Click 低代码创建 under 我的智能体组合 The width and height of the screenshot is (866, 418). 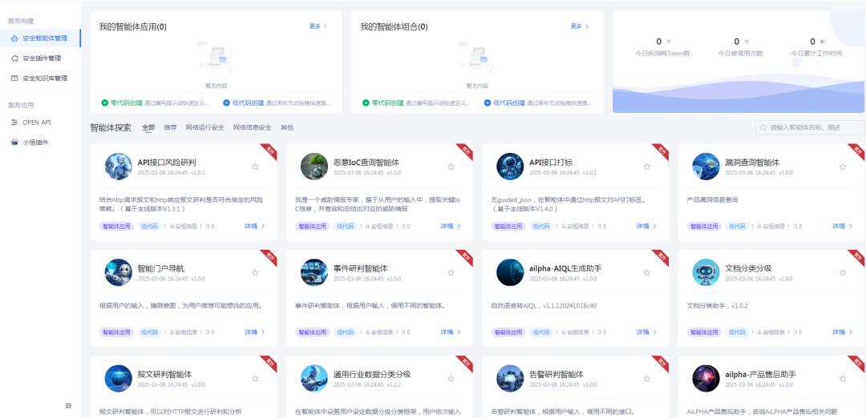505,102
